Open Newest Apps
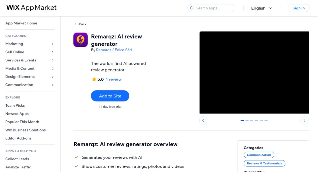This screenshot has height=172, width=318. [x=17, y=114]
